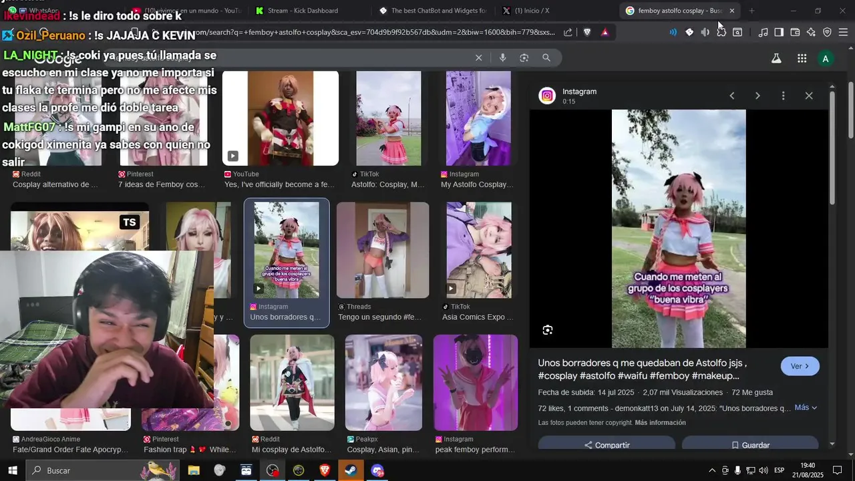Image resolution: width=855 pixels, height=481 pixels.
Task: Open Instagram My Astolfo Cosplay thumbnail
Action: [478, 118]
